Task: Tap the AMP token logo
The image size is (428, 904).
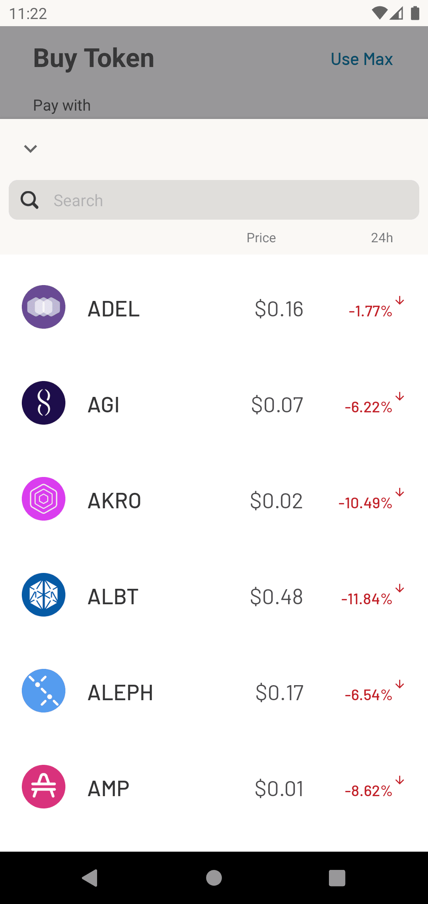Action: [x=44, y=787]
